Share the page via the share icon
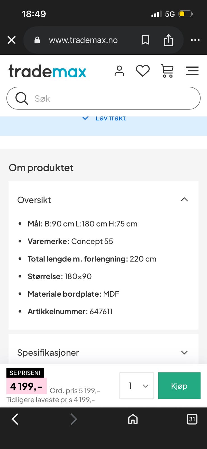 click(168, 40)
